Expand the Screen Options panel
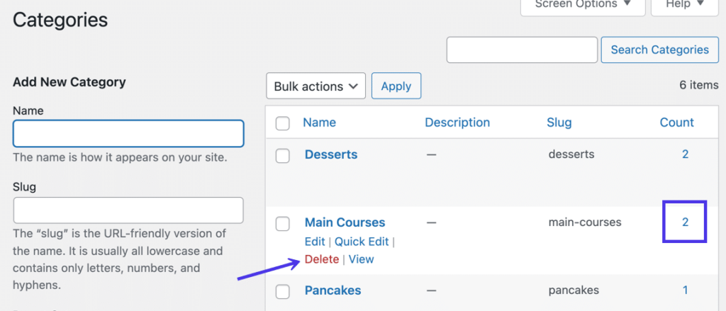Image resolution: width=726 pixels, height=311 pixels. coord(583,5)
